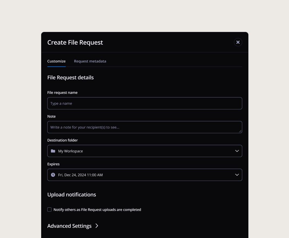The width and height of the screenshot is (289, 238).
Task: Click the File request name label
Action: point(62,93)
